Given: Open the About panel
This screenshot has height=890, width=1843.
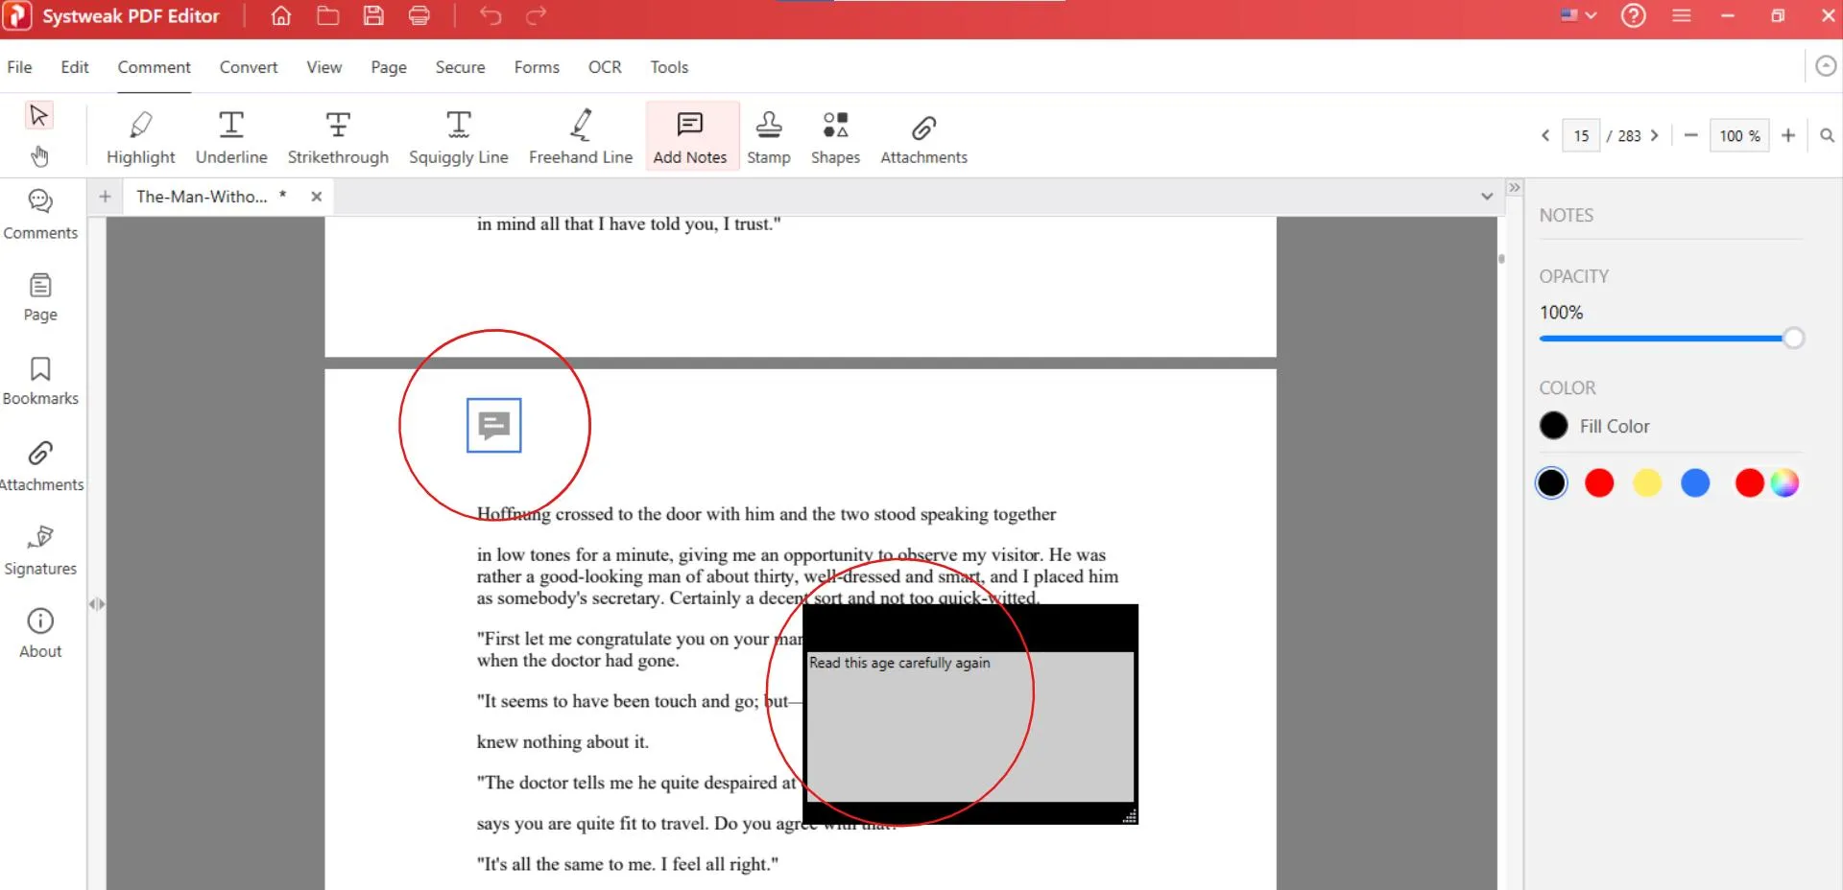Looking at the screenshot, I should [39, 631].
